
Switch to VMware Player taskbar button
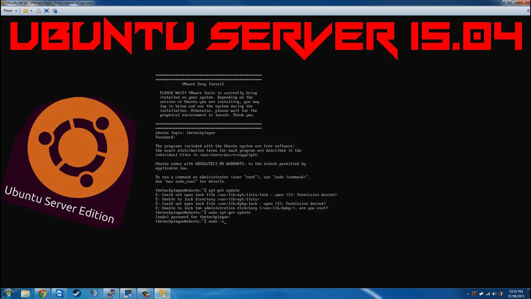(x=162, y=294)
